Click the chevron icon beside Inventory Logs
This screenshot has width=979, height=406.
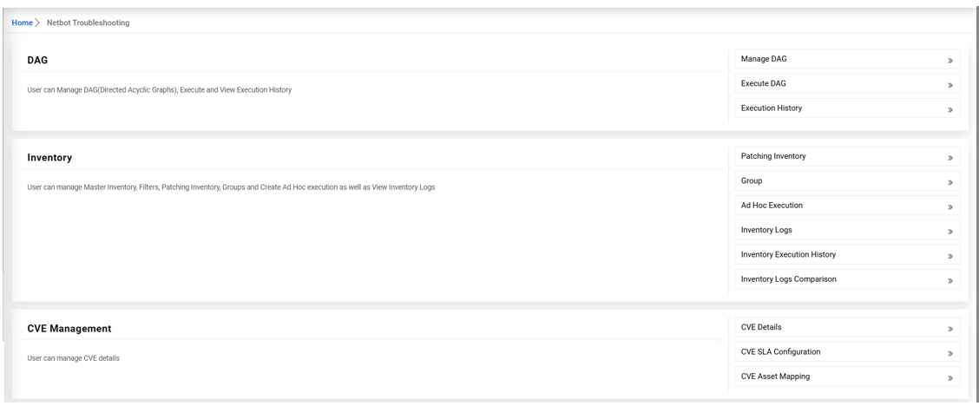(950, 232)
